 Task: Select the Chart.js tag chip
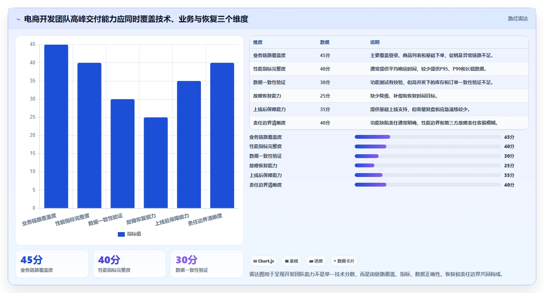coord(263,261)
